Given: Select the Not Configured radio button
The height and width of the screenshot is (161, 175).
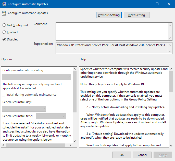Looking at the screenshot, I should pyautogui.click(x=4, y=25).
